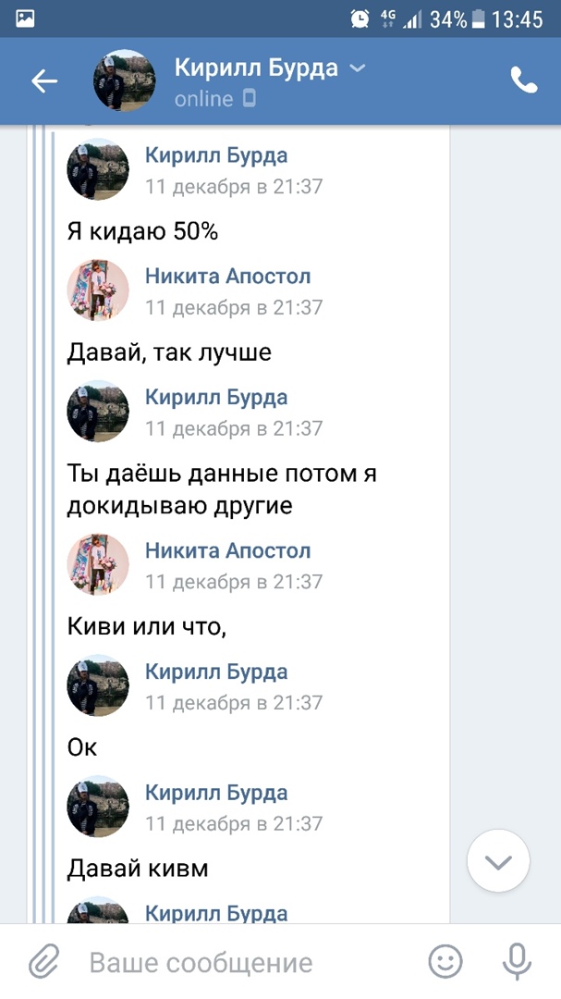Tap the online status text in header
This screenshot has height=999, width=561.
tap(204, 98)
